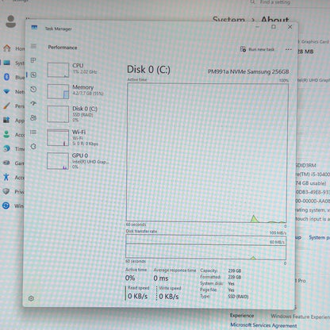The height and width of the screenshot is (330, 330).
Task: Open Microsoft Services Agreement link
Action: [x=263, y=325]
